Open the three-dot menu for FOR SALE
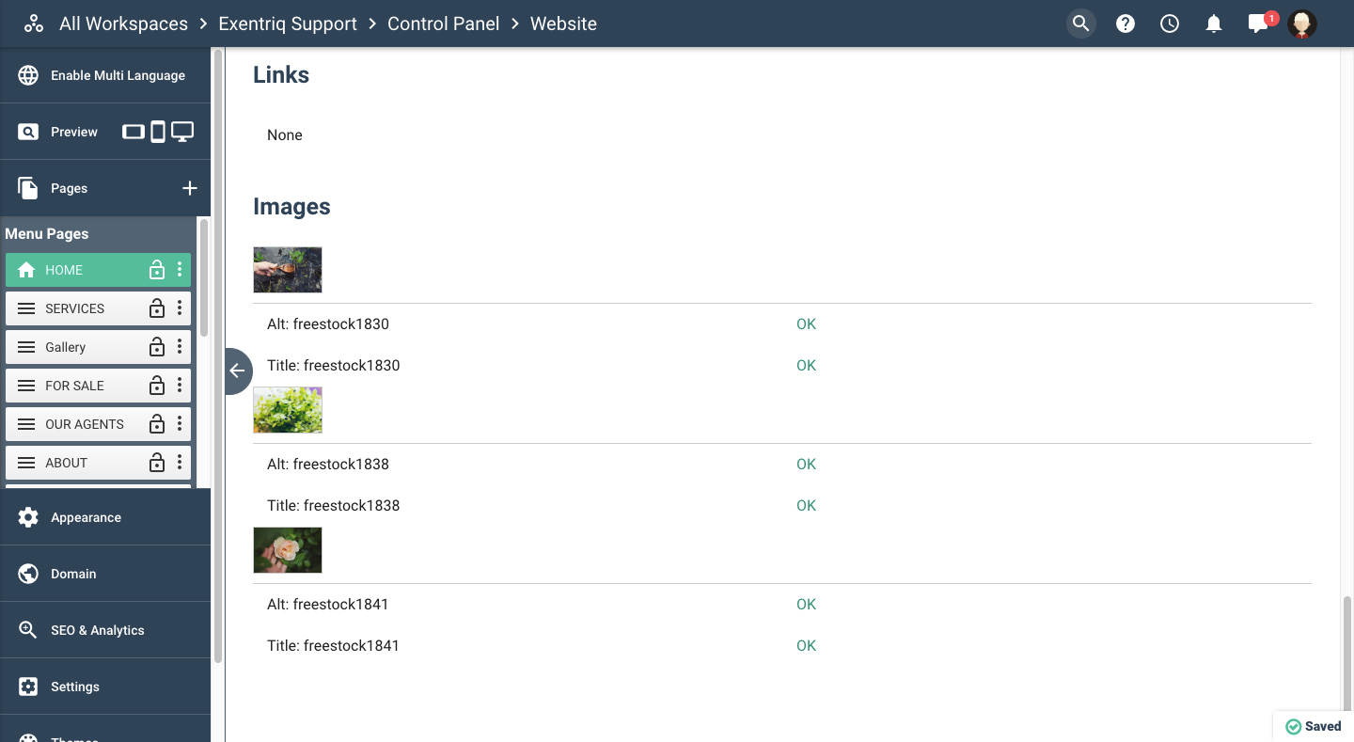This screenshot has height=742, width=1354. [x=180, y=386]
